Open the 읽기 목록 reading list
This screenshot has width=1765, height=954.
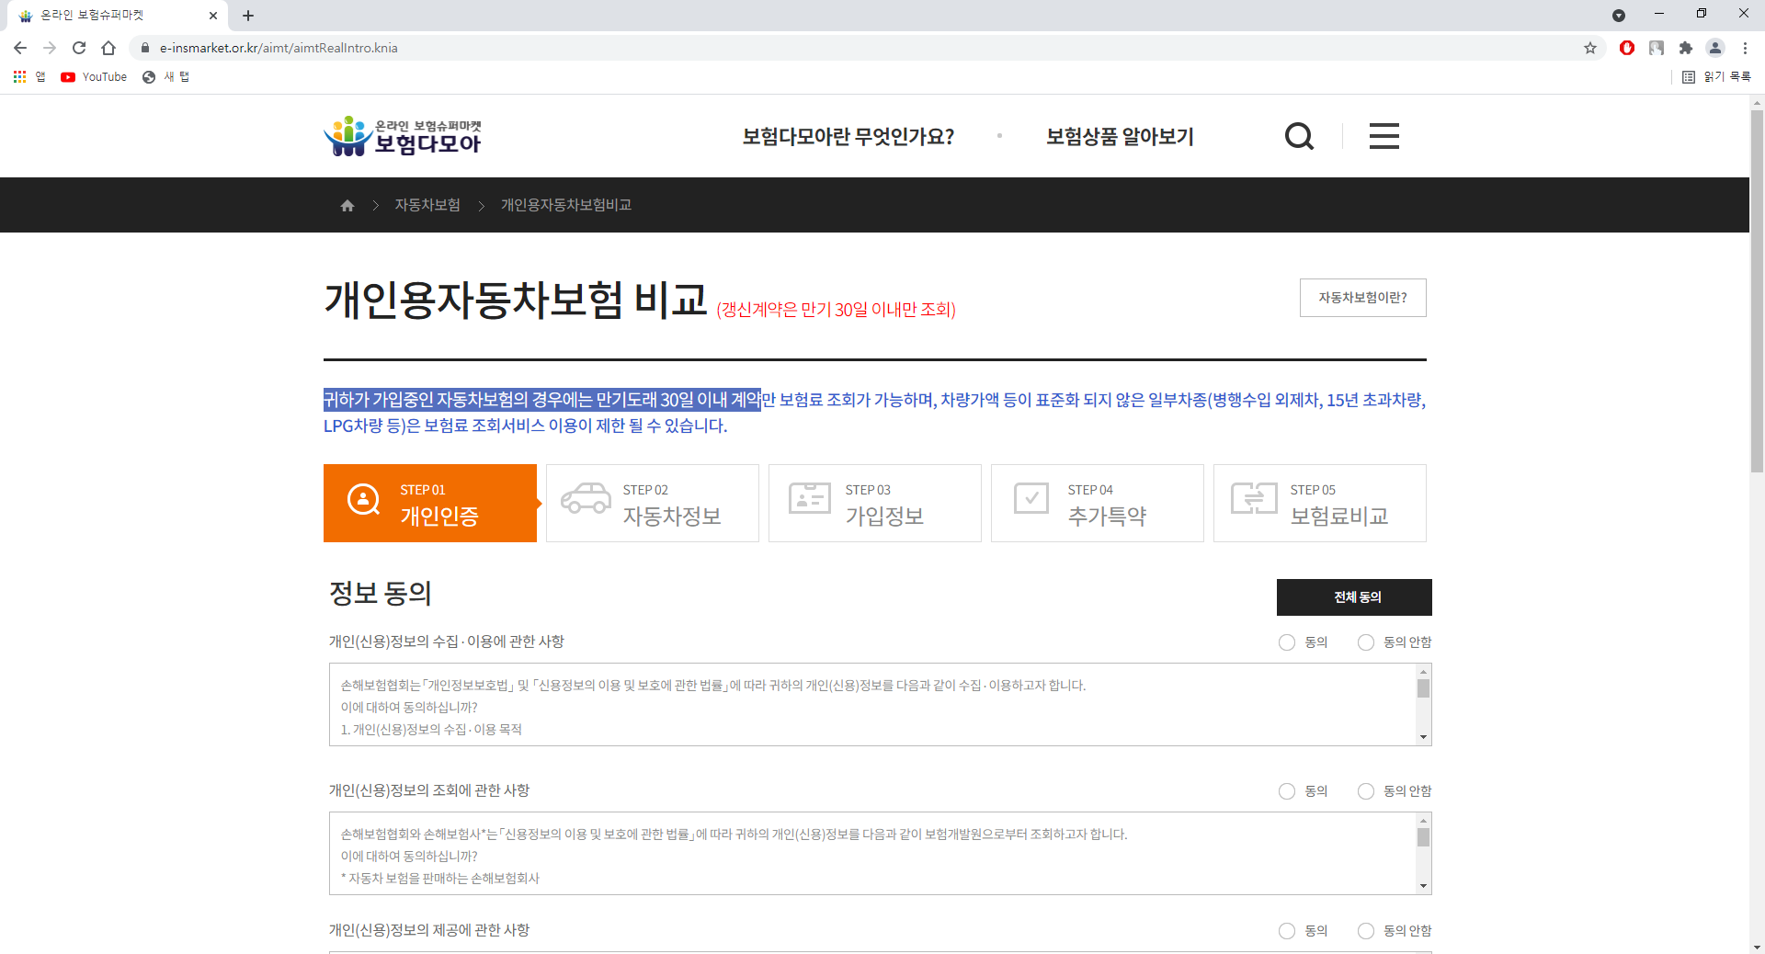pos(1716,77)
